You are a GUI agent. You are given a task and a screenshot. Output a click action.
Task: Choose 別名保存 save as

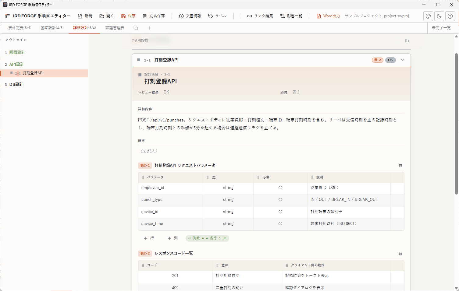tap(154, 16)
